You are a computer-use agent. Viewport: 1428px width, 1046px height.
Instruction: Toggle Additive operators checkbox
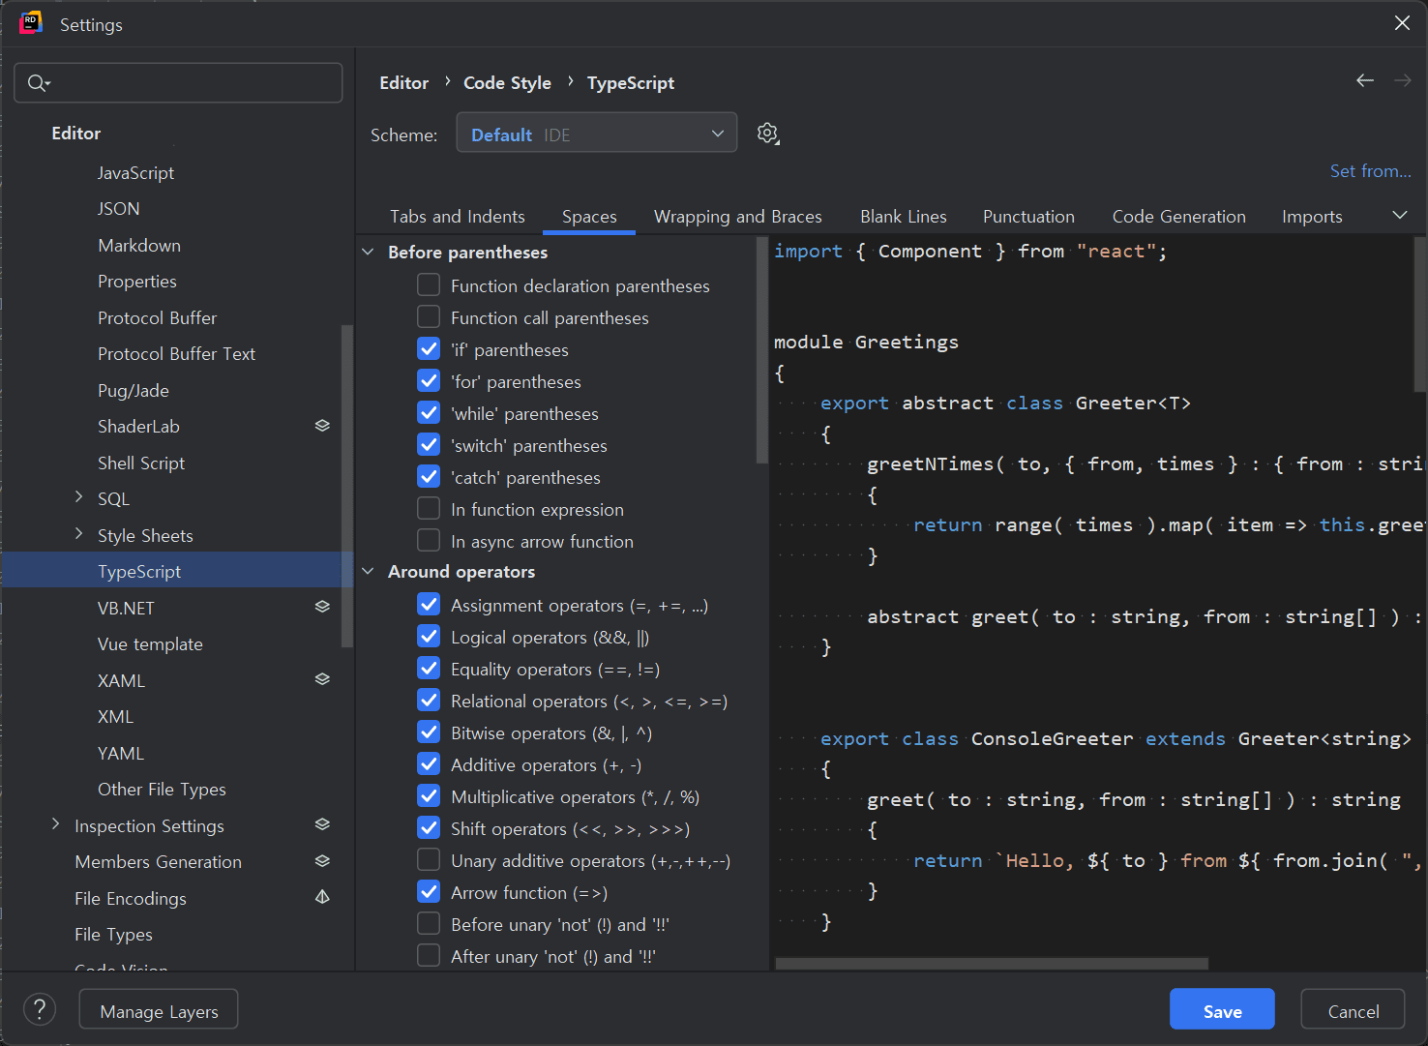tap(429, 764)
